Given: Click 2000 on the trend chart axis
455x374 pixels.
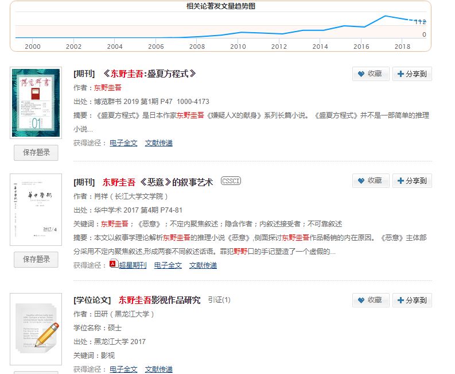Looking at the screenshot, I should click(x=33, y=47).
